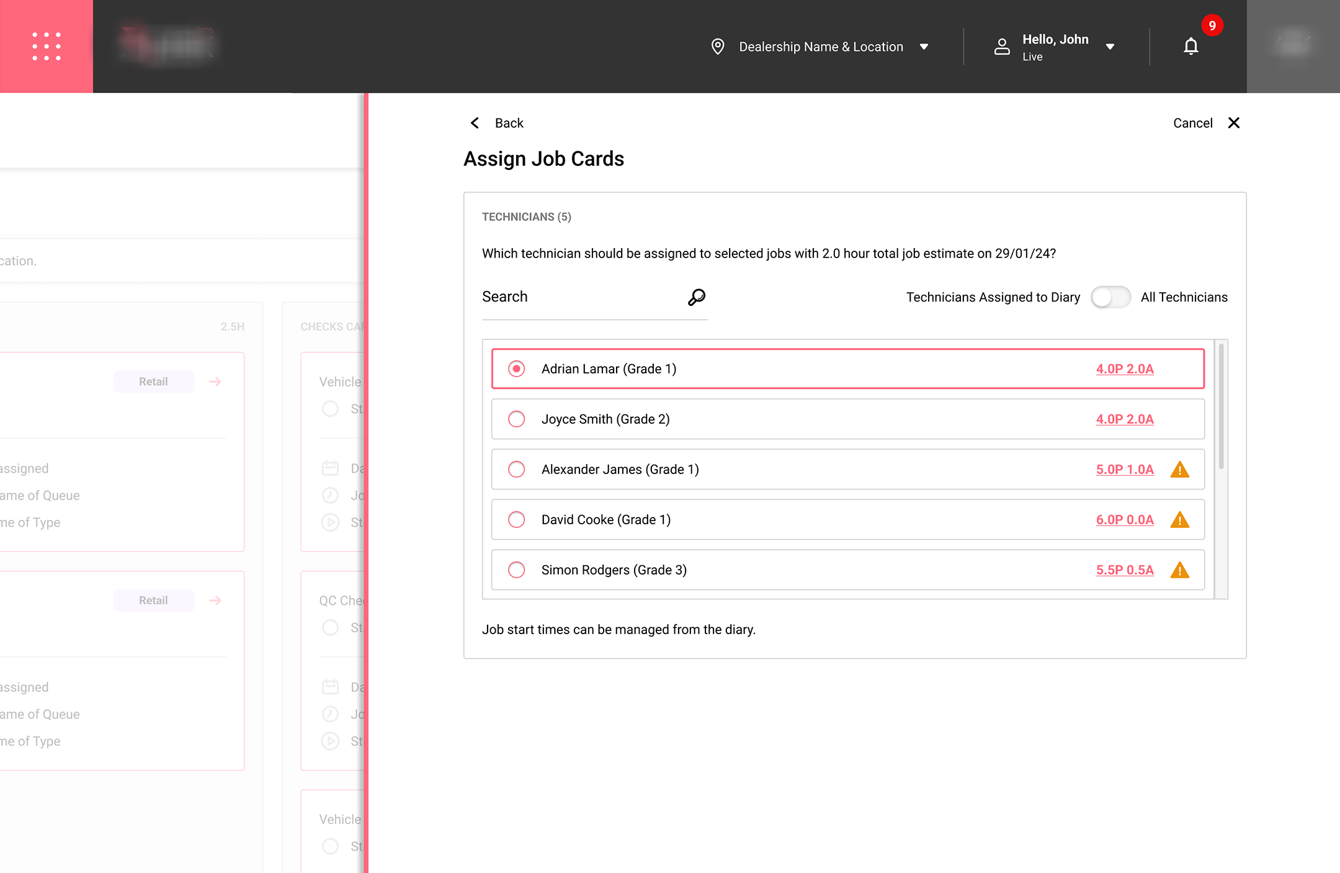This screenshot has width=1340, height=873.
Task: Open Adrian Lamar's 4.0P 2.0A link
Action: pyautogui.click(x=1124, y=369)
